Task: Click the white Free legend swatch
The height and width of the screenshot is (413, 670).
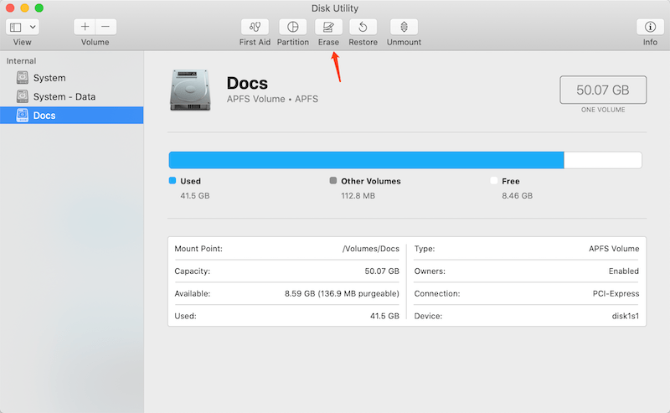Action: (x=494, y=181)
